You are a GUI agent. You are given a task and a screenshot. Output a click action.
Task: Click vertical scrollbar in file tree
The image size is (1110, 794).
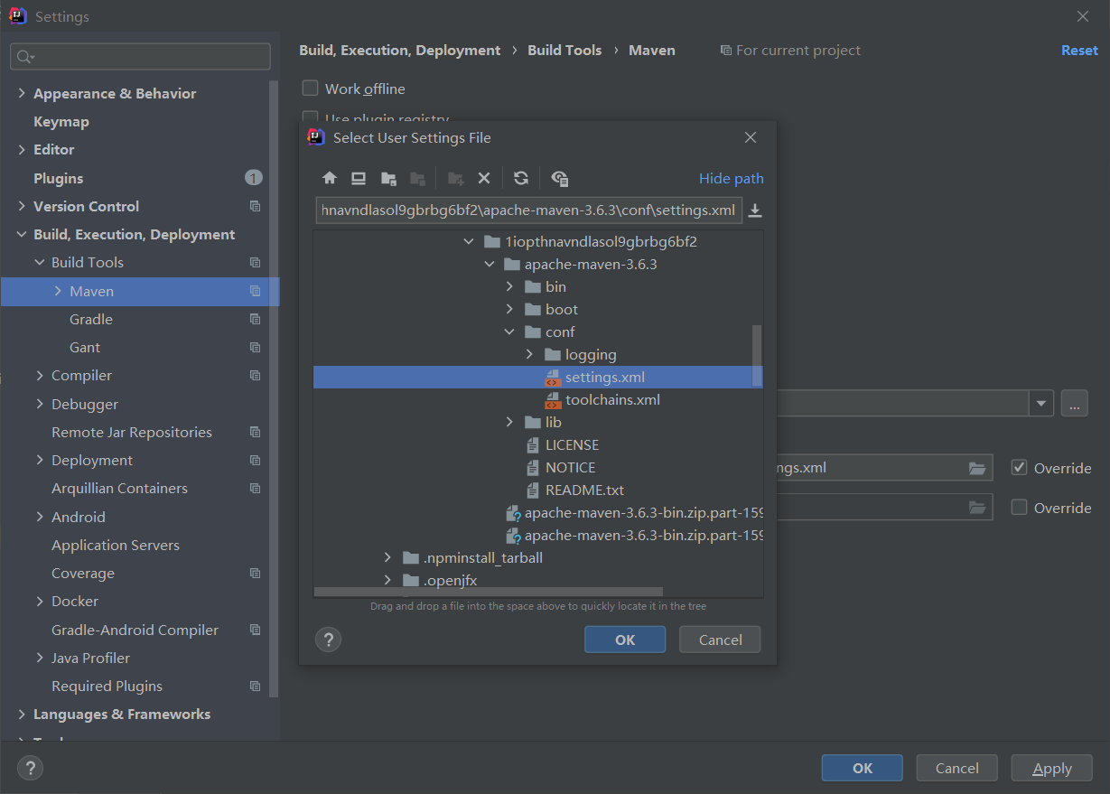click(x=757, y=357)
